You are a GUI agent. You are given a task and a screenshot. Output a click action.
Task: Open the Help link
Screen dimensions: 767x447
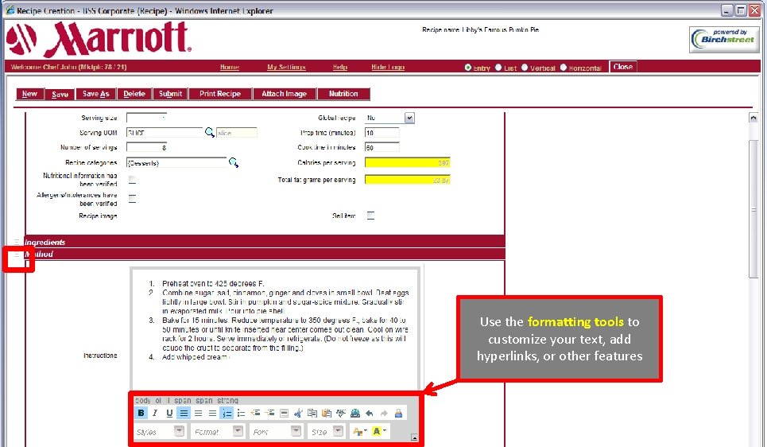pyautogui.click(x=340, y=67)
